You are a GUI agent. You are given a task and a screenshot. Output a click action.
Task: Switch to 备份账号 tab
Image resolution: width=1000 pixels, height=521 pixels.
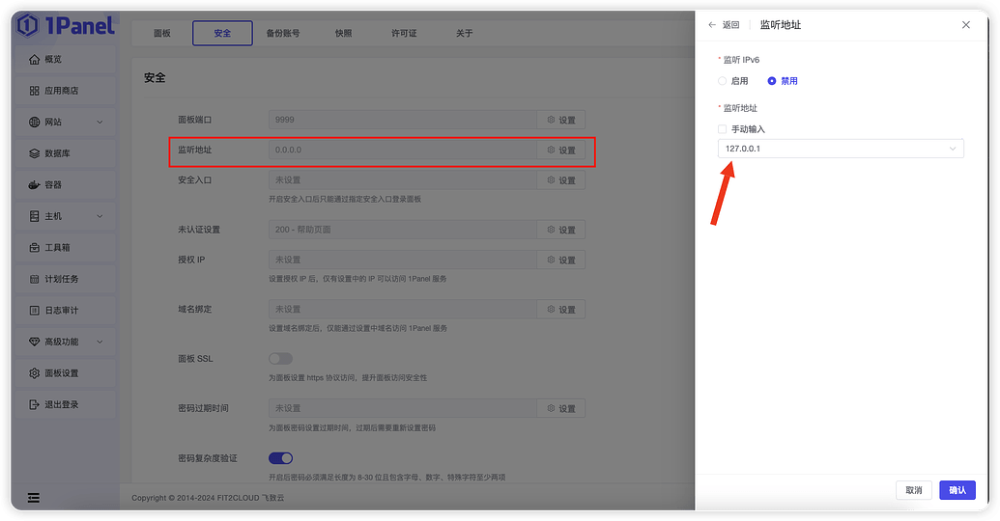click(x=283, y=33)
